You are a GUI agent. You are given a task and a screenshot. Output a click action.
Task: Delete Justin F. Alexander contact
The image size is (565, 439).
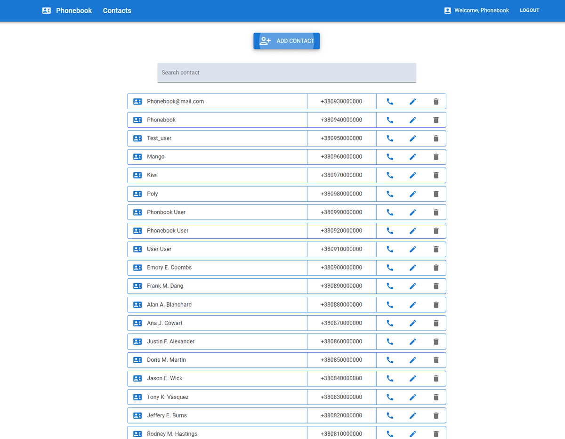point(436,341)
